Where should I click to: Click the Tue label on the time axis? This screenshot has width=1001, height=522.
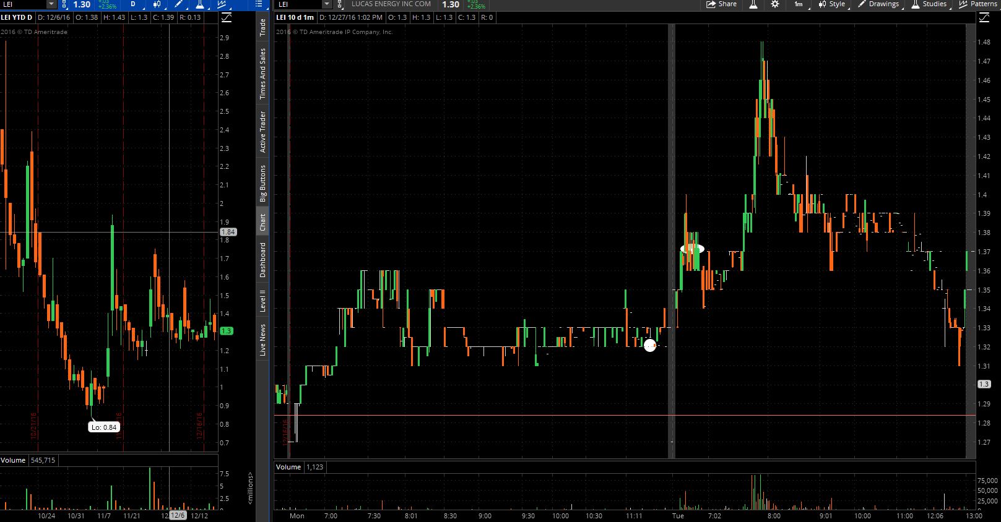[x=678, y=516]
